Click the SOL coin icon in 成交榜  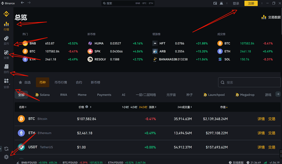pyautogui.click(x=220, y=59)
